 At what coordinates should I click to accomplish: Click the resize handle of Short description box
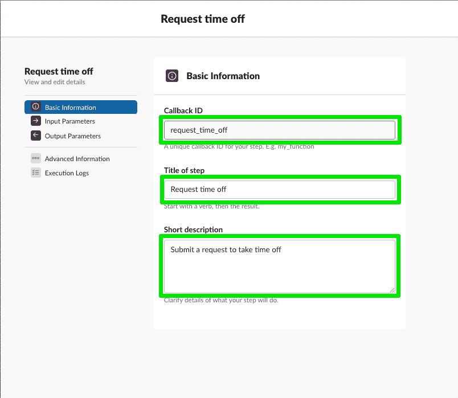[392, 290]
